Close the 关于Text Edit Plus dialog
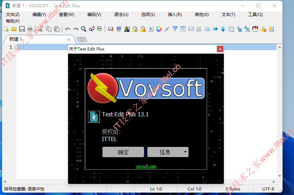The image size is (294, 195). click(x=220, y=49)
